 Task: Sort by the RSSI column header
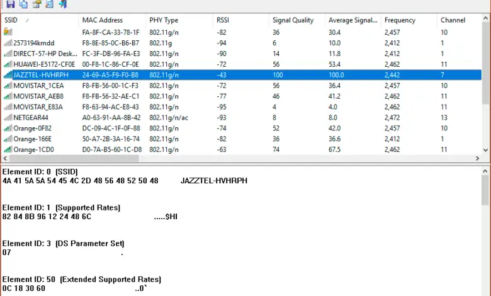(x=239, y=20)
